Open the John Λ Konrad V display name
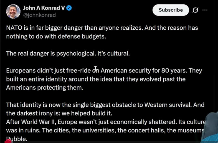218x143 pixels. pyautogui.click(x=44, y=8)
